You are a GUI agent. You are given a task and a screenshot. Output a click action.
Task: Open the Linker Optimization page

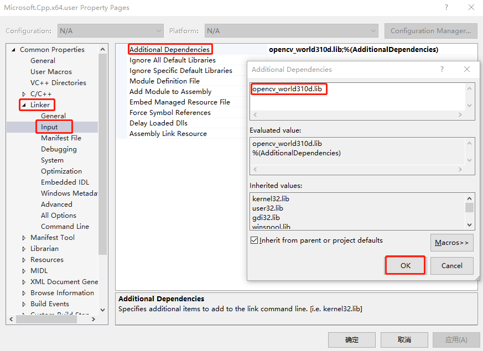click(x=61, y=171)
